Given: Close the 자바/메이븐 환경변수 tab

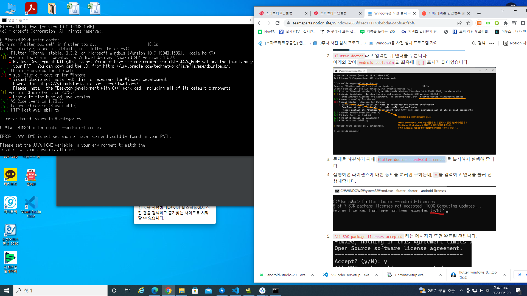Looking at the screenshot, I should [x=469, y=13].
